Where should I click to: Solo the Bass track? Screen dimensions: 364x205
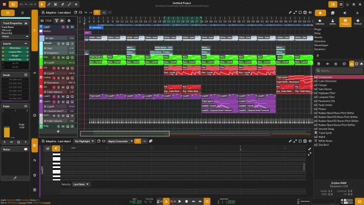pyautogui.click(x=59, y=58)
